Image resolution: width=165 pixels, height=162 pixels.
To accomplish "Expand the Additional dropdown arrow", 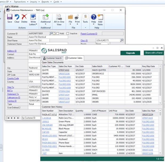I will coord(46,24).
